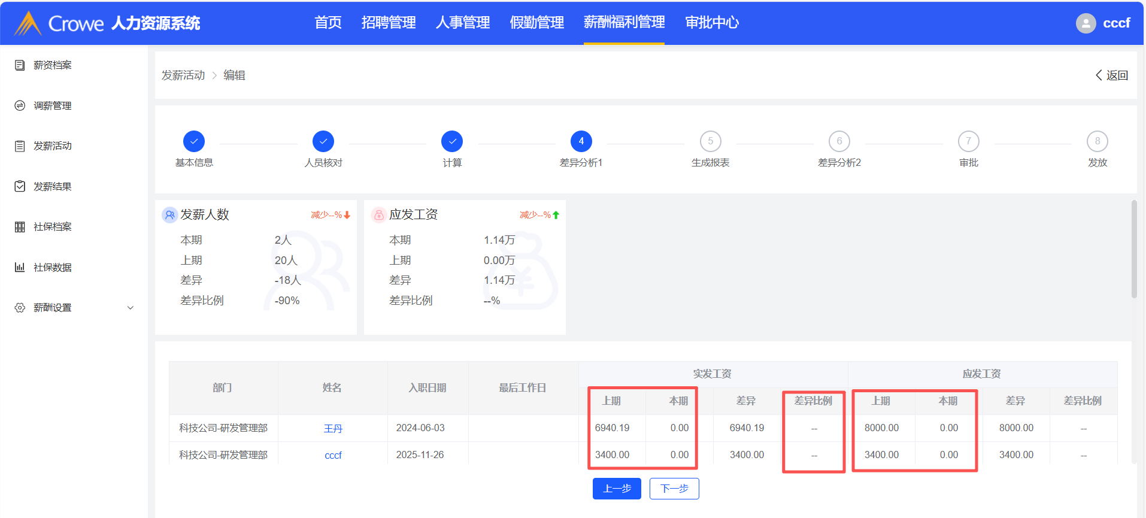Click the 社保档案 sidebar icon

point(20,226)
